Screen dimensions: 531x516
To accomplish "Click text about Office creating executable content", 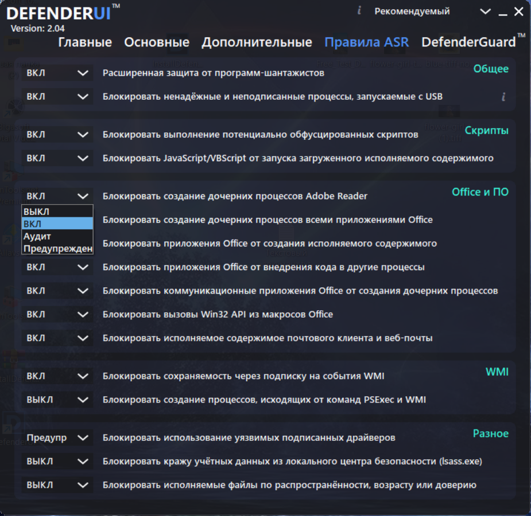I will [270, 244].
